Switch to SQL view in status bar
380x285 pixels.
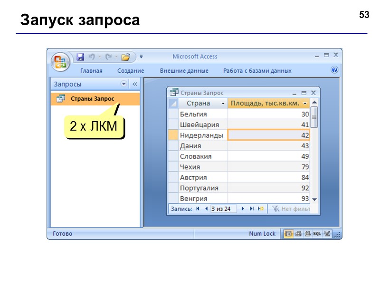(x=317, y=234)
